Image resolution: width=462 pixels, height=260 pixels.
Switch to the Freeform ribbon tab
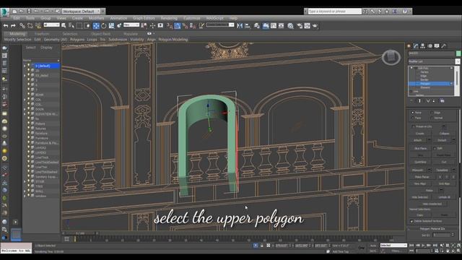tap(42, 34)
